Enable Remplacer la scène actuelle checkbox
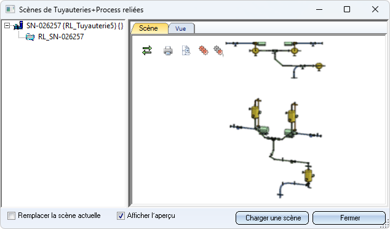Screen dimensions: 390x229 pos(11,215)
